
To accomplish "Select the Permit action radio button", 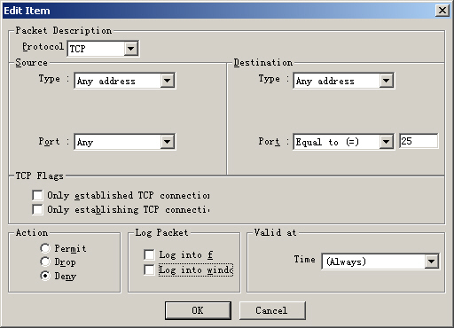I will click(45, 248).
